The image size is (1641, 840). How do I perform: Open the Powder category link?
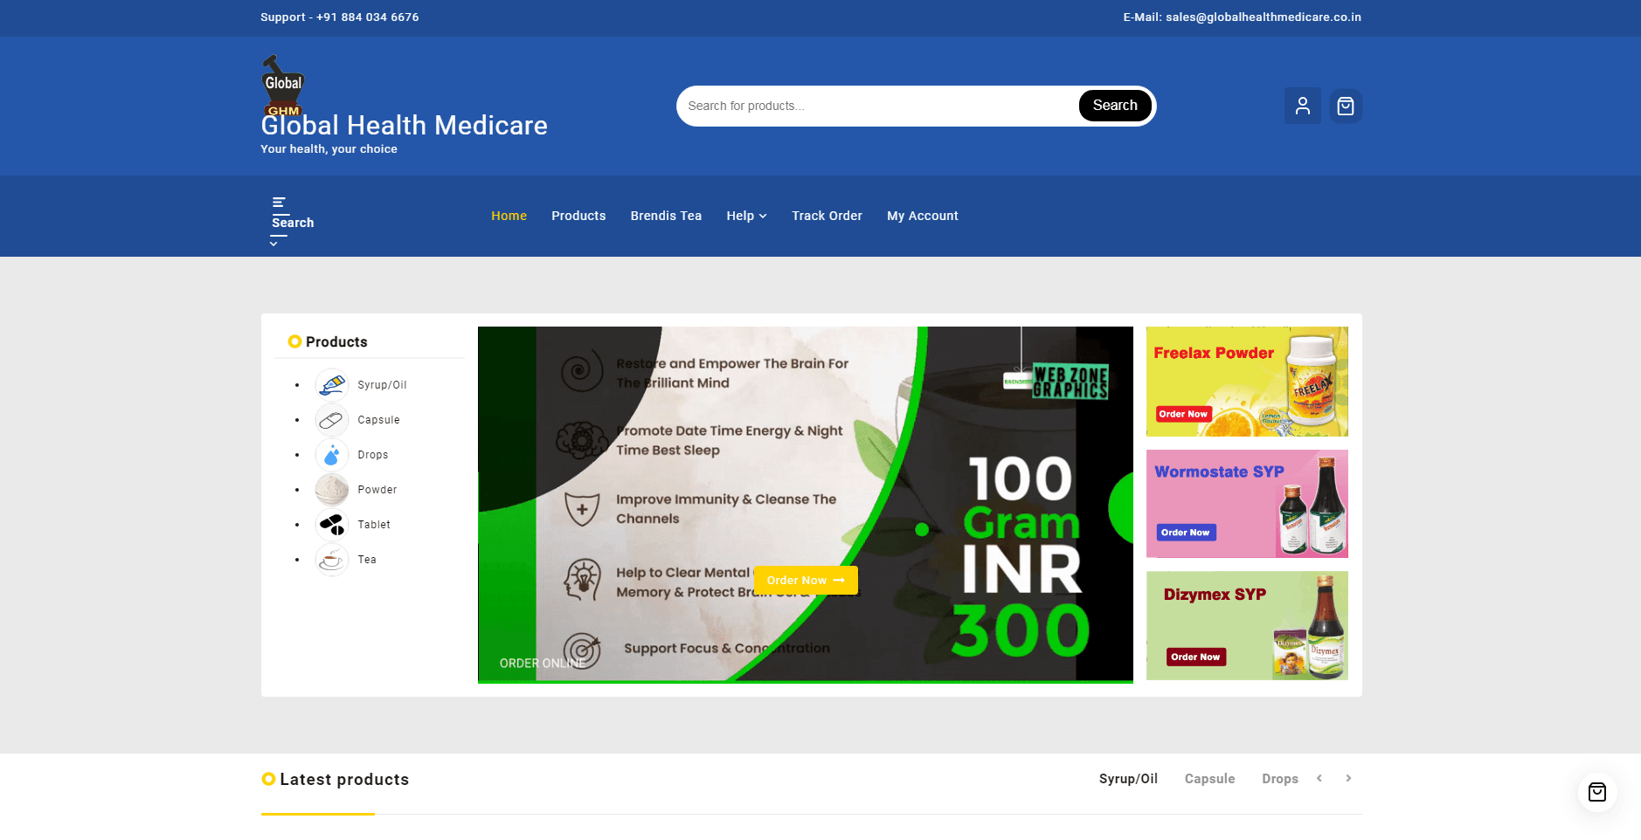click(x=377, y=490)
